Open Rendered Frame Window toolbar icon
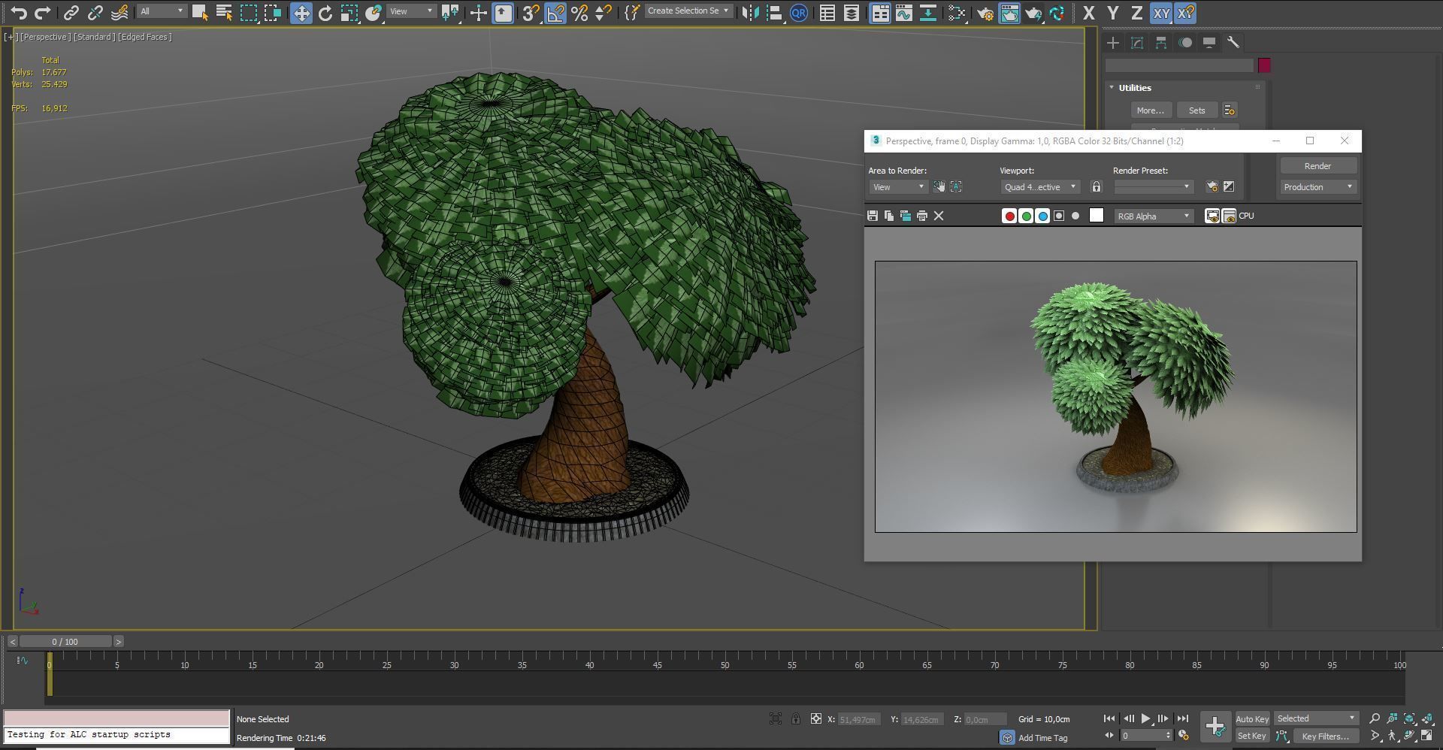 (x=1009, y=13)
